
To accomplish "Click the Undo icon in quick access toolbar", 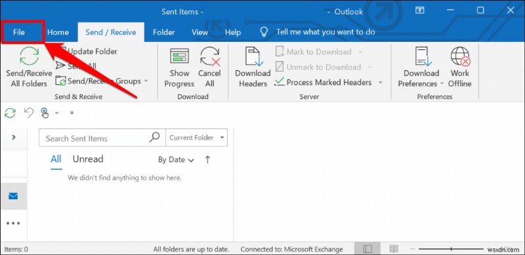I will pos(29,113).
